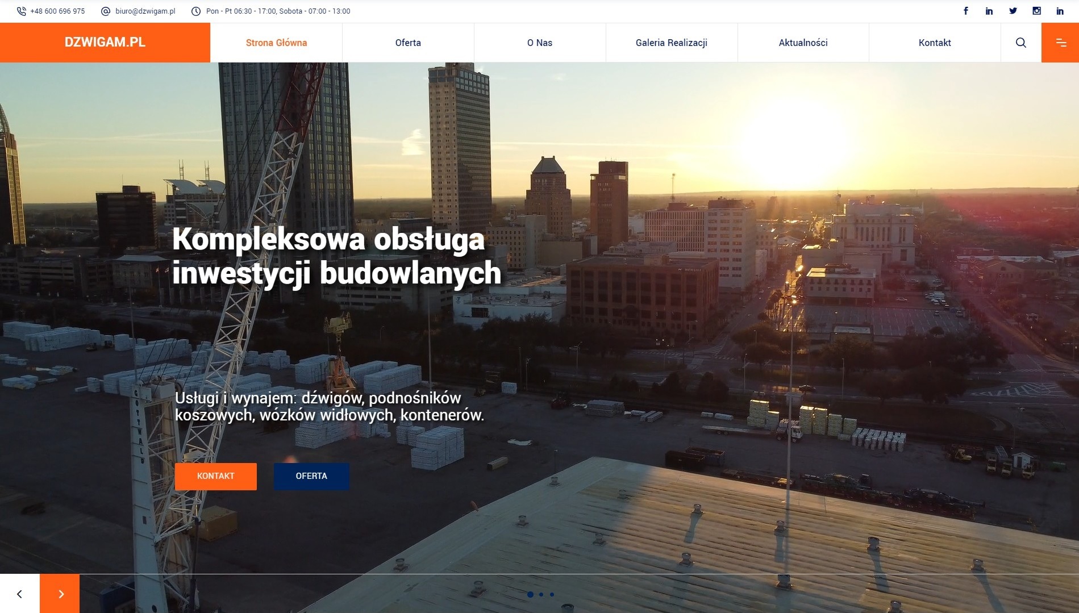Select the second carousel pagination dot

point(541,594)
